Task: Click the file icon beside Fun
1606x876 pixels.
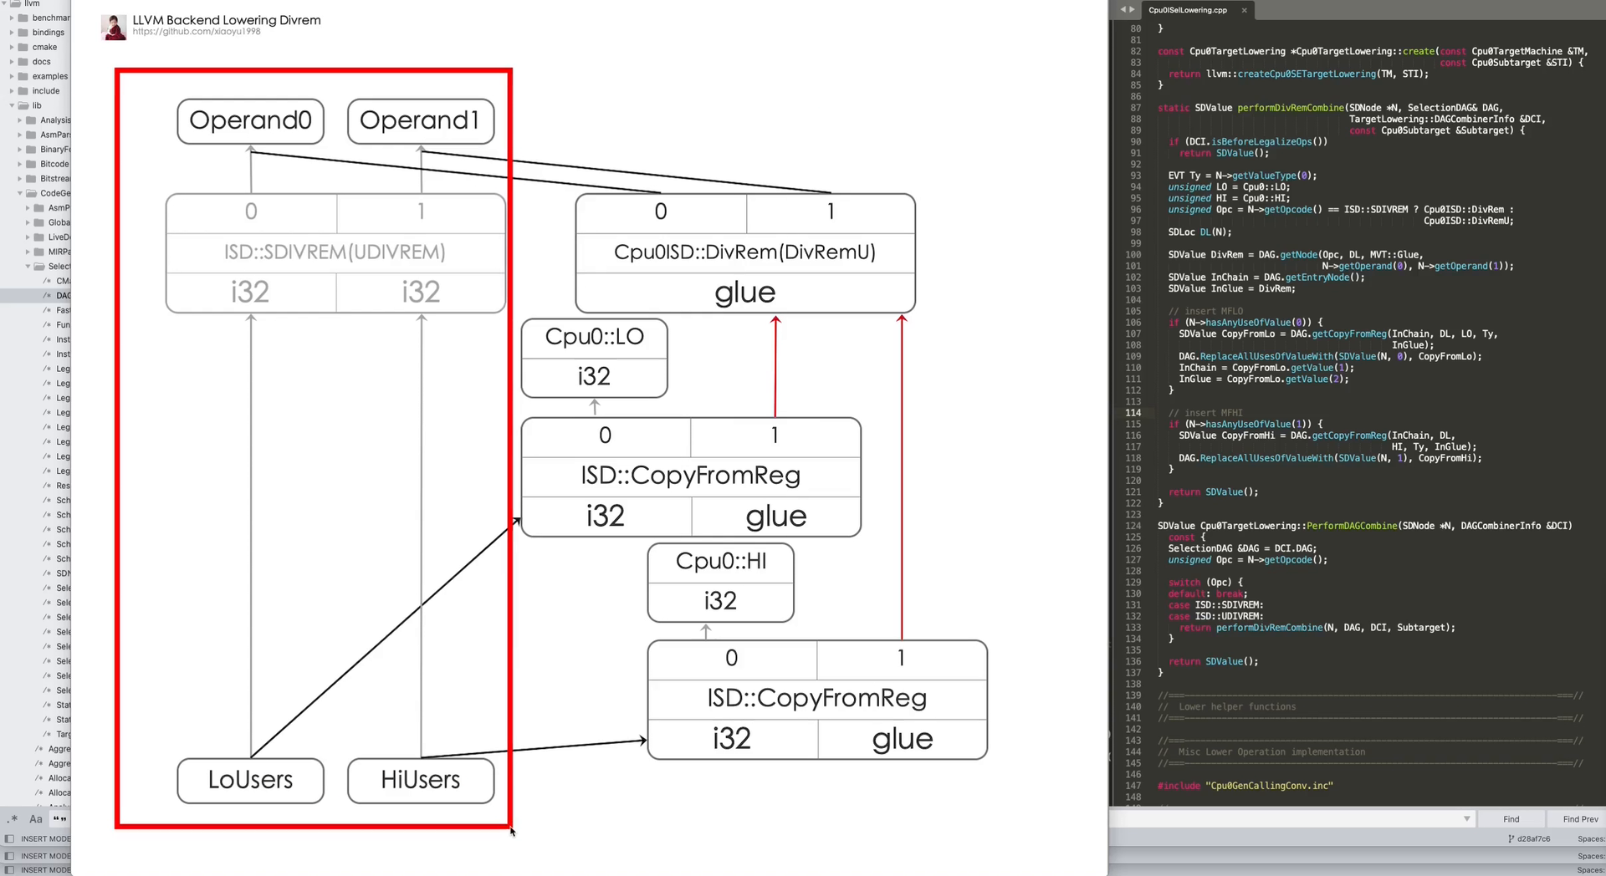Action: [48, 325]
